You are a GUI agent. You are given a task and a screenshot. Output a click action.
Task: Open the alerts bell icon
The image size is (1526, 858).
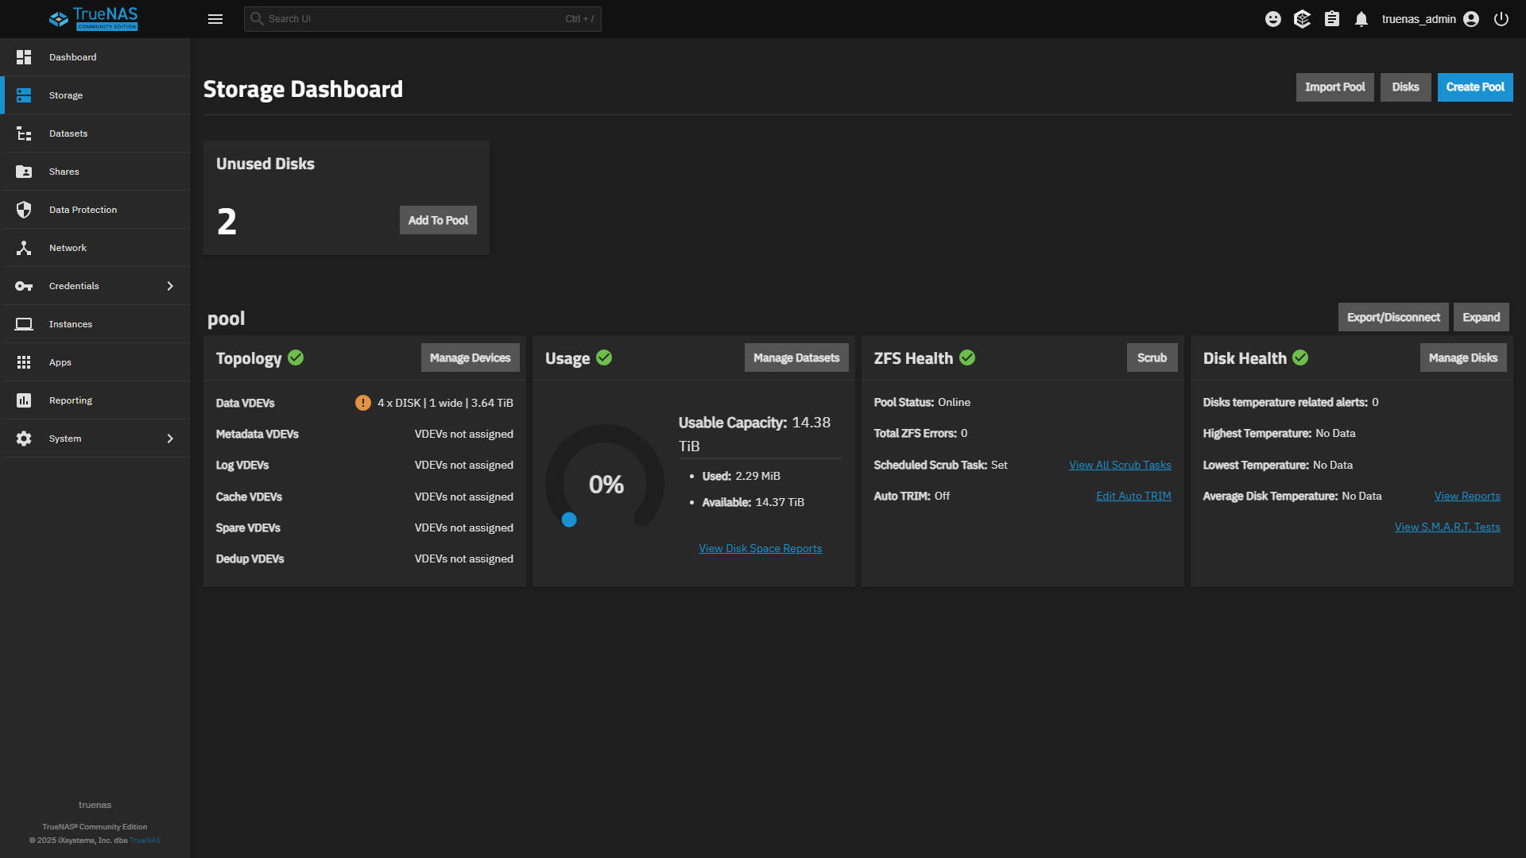coord(1361,19)
